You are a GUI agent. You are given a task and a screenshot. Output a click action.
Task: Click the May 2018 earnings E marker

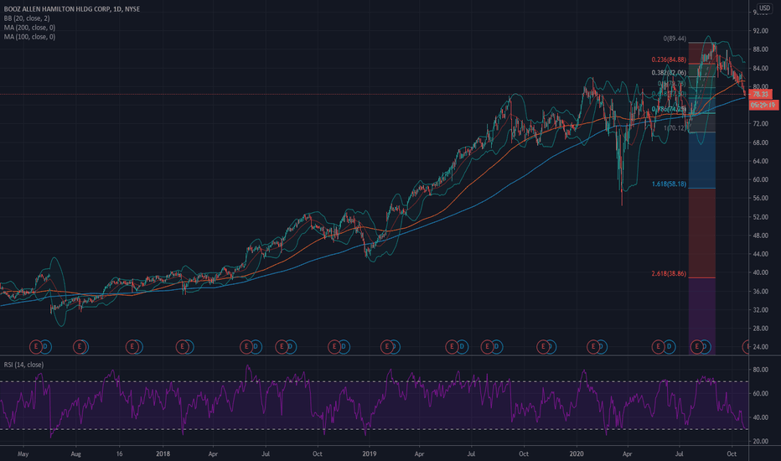pyautogui.click(x=246, y=346)
